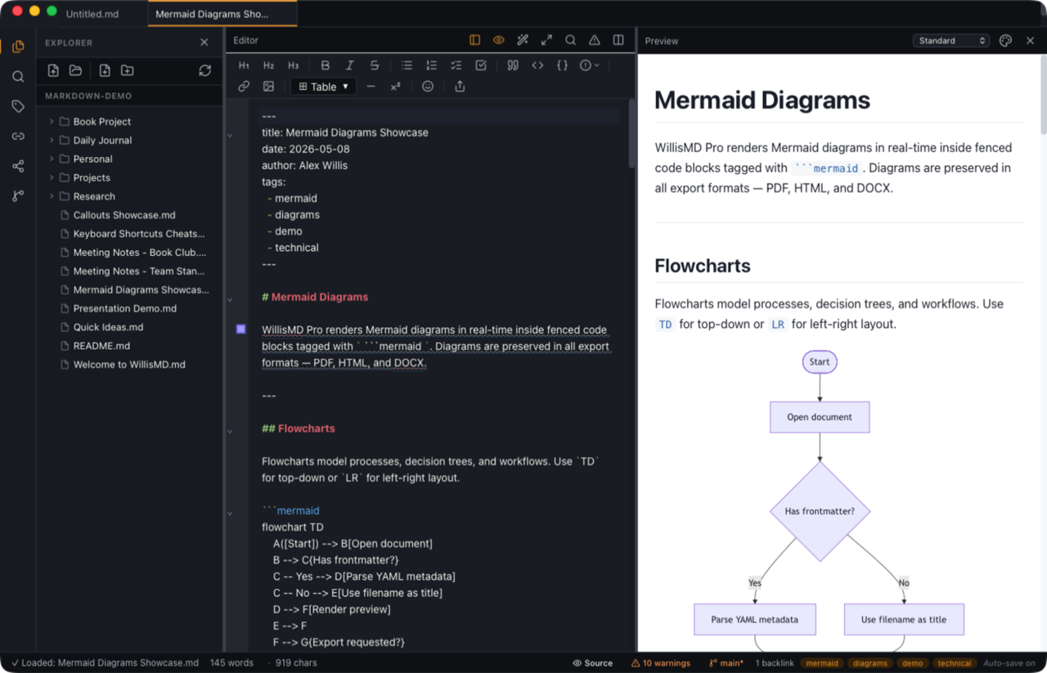
Task: Refresh the Explorer file tree
Action: 204,70
